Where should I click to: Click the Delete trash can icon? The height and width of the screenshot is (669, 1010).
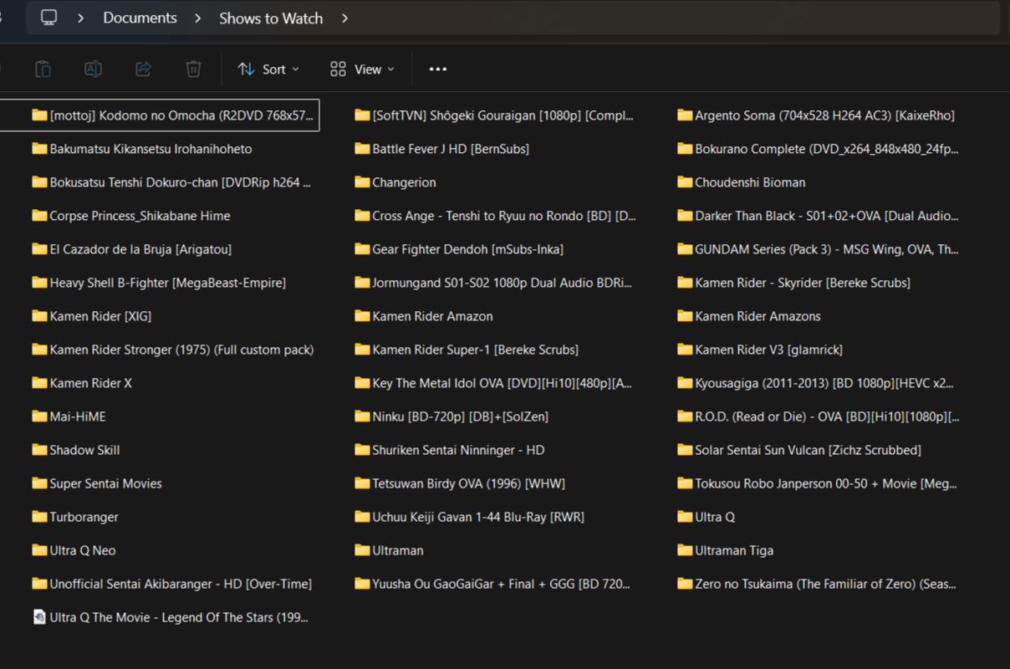(x=193, y=69)
